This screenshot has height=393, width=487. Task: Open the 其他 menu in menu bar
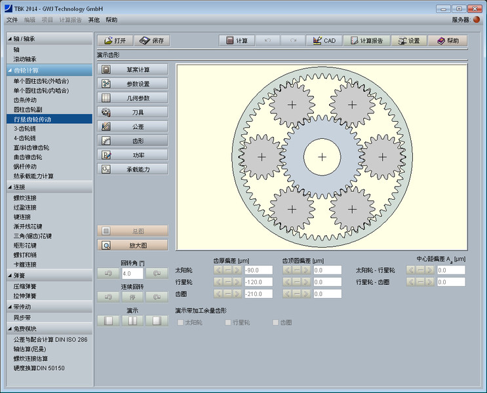(94, 20)
